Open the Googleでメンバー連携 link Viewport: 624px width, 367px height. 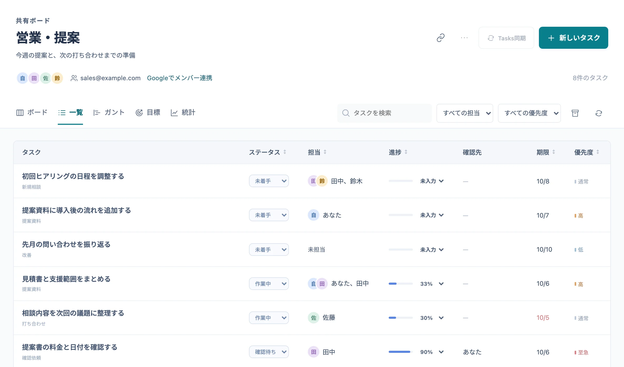coord(180,78)
